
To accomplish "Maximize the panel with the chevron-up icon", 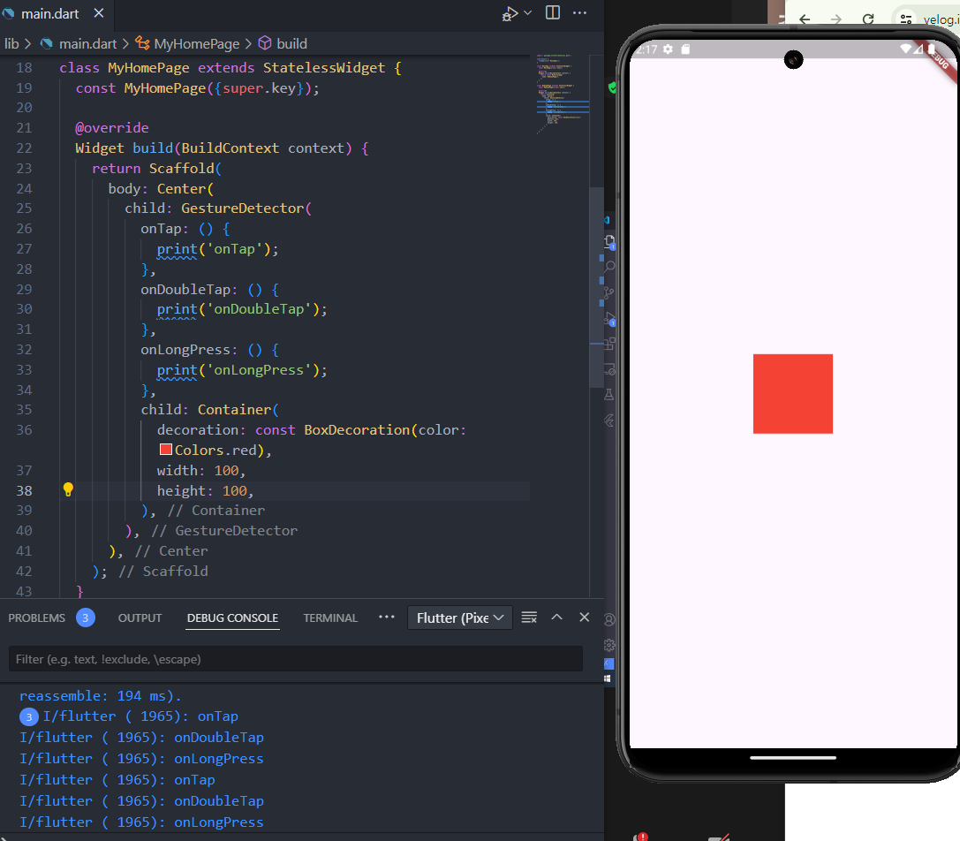I will coord(556,617).
